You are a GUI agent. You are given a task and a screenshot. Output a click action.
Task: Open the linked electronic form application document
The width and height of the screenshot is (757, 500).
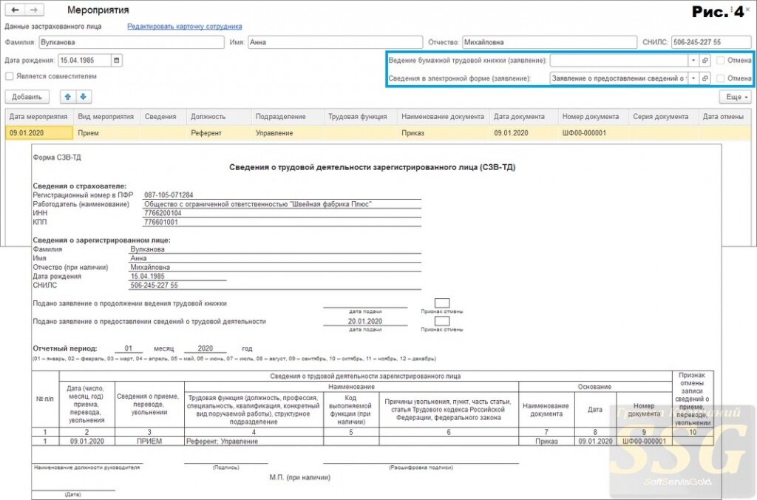point(705,78)
